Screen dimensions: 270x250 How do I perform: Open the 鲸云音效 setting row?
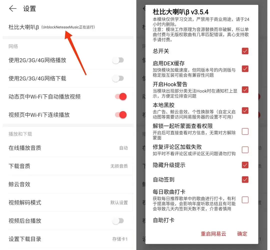(68, 184)
